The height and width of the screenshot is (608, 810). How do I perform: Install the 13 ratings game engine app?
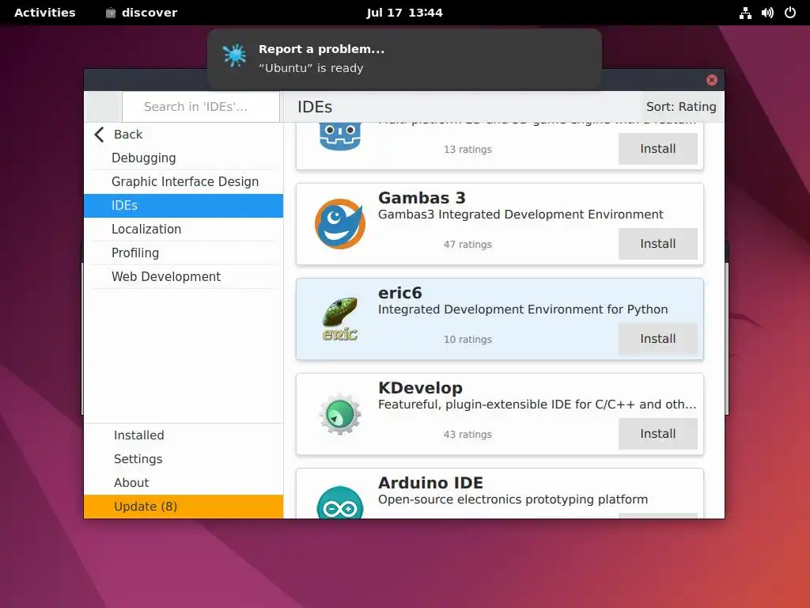657,149
